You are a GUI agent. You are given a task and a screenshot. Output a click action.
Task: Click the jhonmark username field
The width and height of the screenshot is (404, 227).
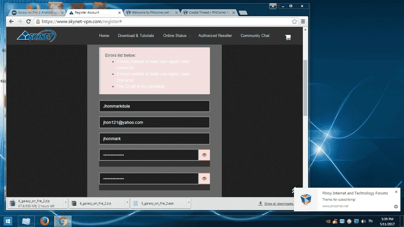click(x=155, y=139)
